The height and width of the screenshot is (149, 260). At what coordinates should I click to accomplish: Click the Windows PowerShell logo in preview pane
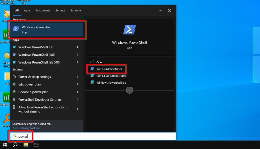pos(129,29)
